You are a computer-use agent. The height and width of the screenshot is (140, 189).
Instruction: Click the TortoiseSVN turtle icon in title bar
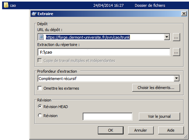(34, 14)
